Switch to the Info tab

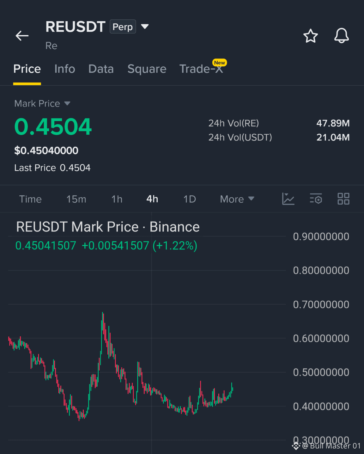click(x=65, y=69)
